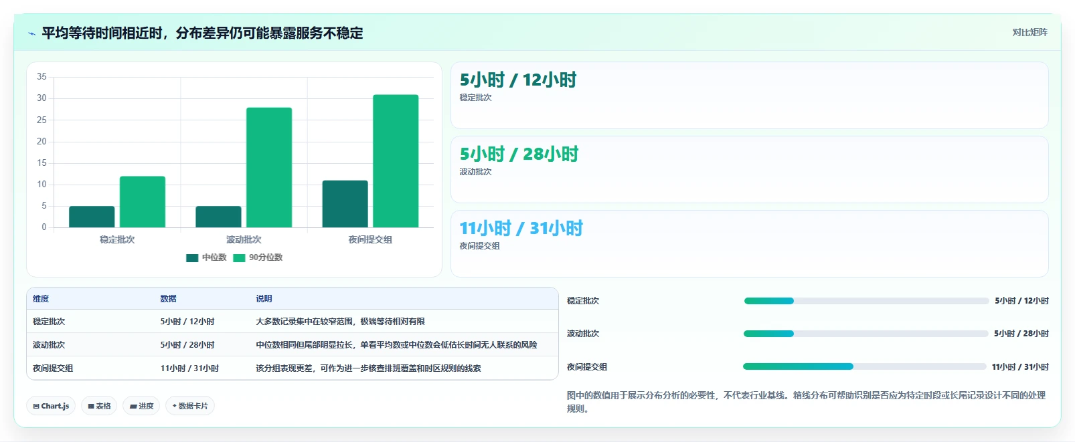Click the 波动批次 progress bar
This screenshot has height=442, width=1075.
[866, 334]
